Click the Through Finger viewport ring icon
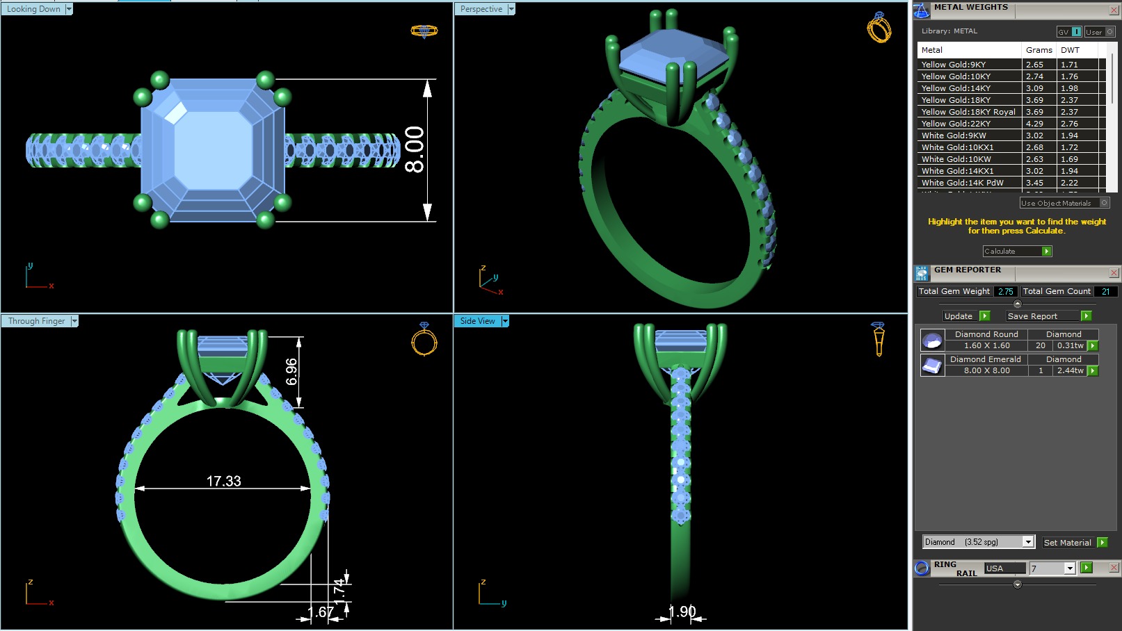This screenshot has height=631, width=1122. coord(424,338)
